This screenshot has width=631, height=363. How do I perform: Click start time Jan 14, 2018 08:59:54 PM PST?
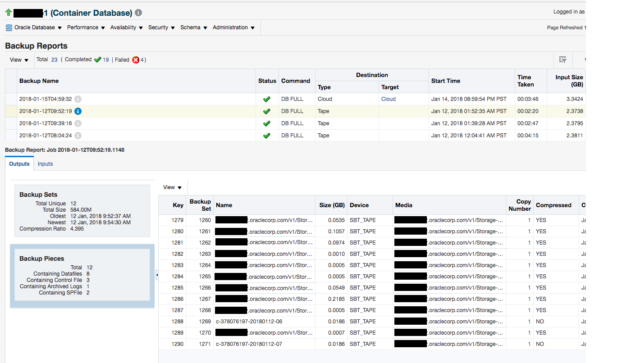(x=469, y=99)
